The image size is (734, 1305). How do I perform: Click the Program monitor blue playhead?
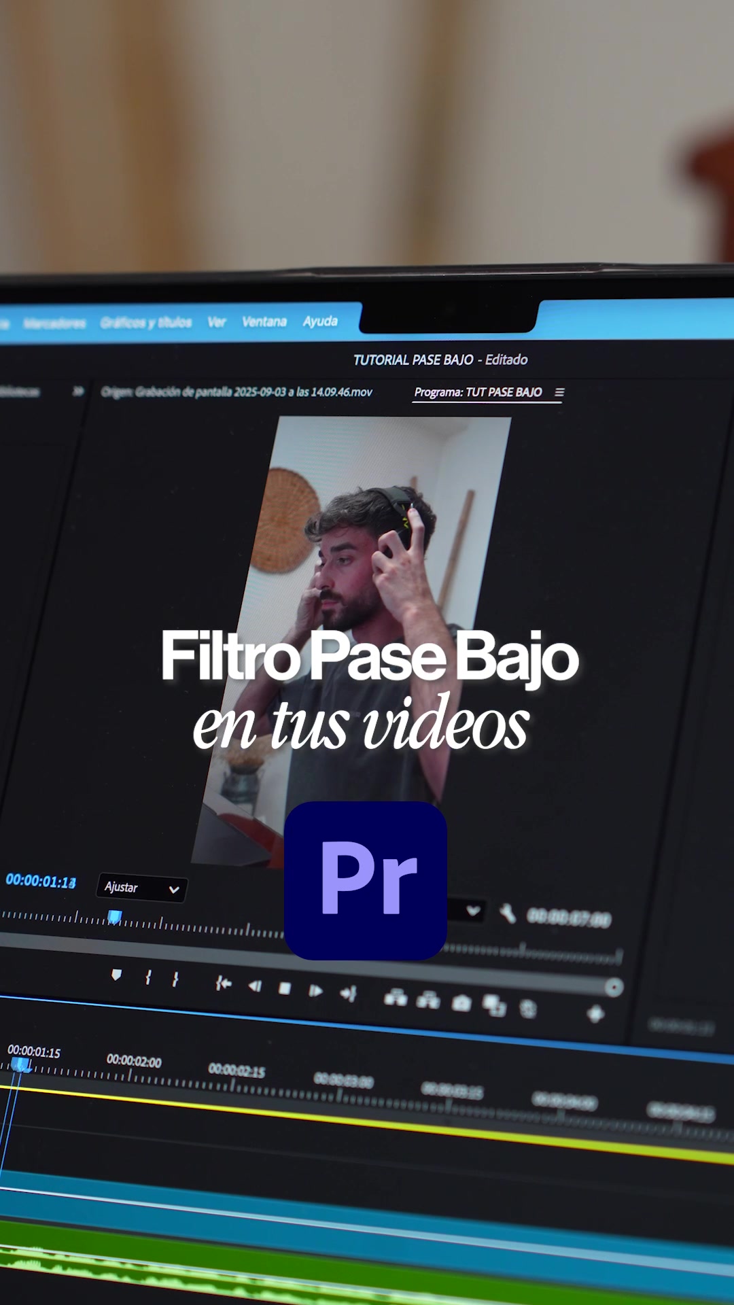point(115,918)
